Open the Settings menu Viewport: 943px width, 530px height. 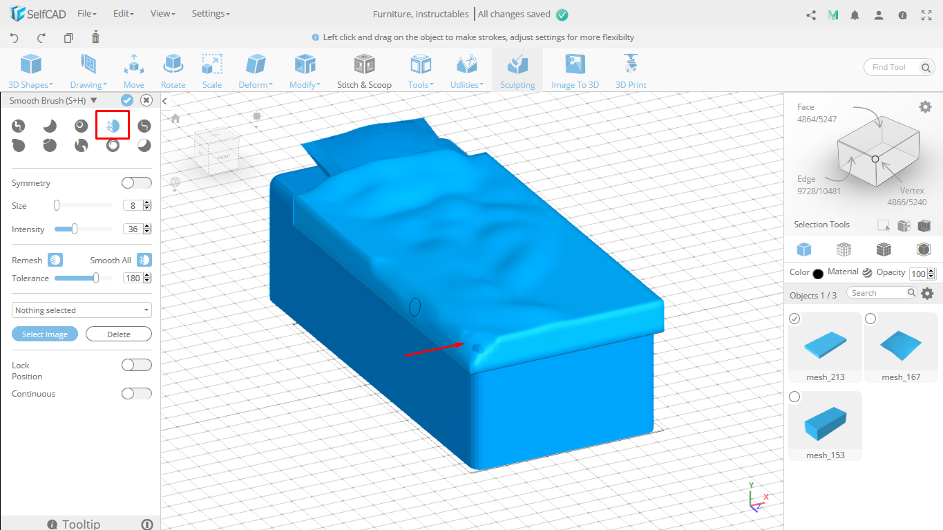pyautogui.click(x=211, y=14)
